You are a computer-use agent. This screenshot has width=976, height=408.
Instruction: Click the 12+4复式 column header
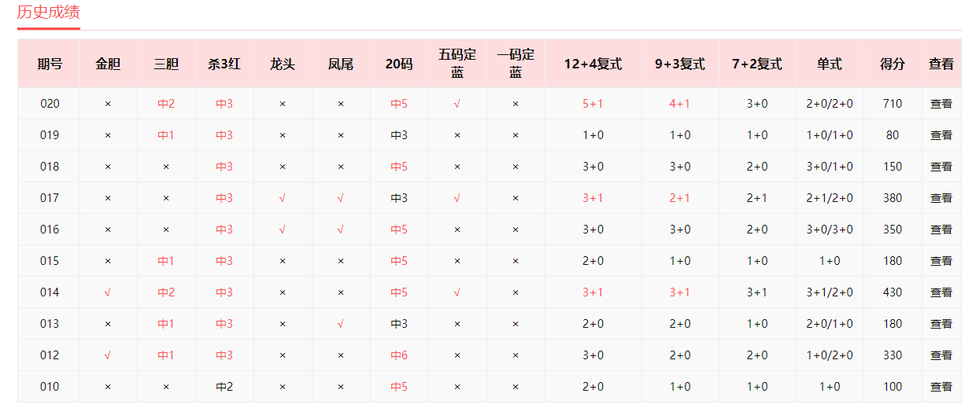tap(593, 64)
